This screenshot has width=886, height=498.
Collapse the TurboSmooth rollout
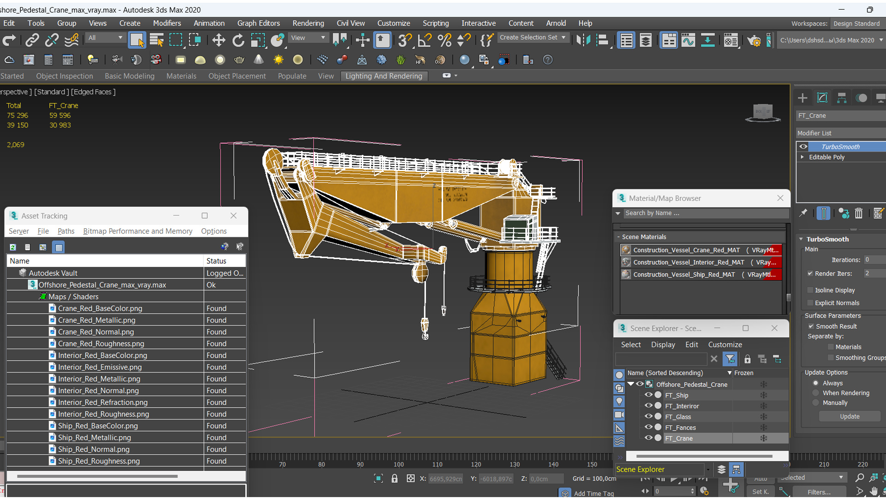[x=801, y=239]
